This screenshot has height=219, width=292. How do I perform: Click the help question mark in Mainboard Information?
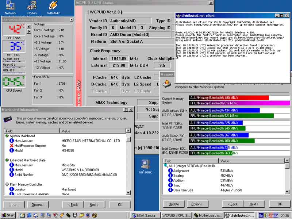[x=126, y=110]
